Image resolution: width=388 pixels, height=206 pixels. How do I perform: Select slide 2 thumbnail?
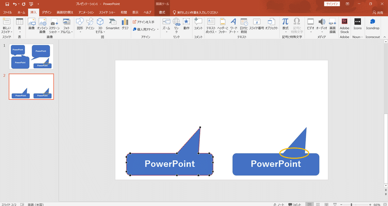pyautogui.click(x=31, y=87)
